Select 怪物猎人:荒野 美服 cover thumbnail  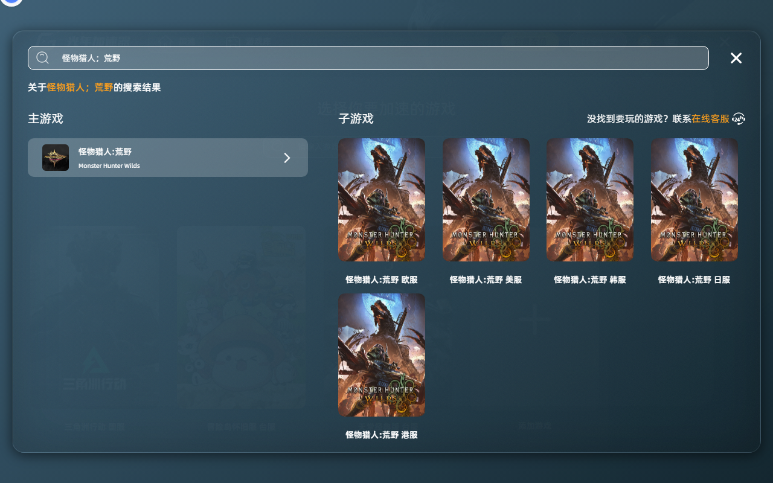486,200
